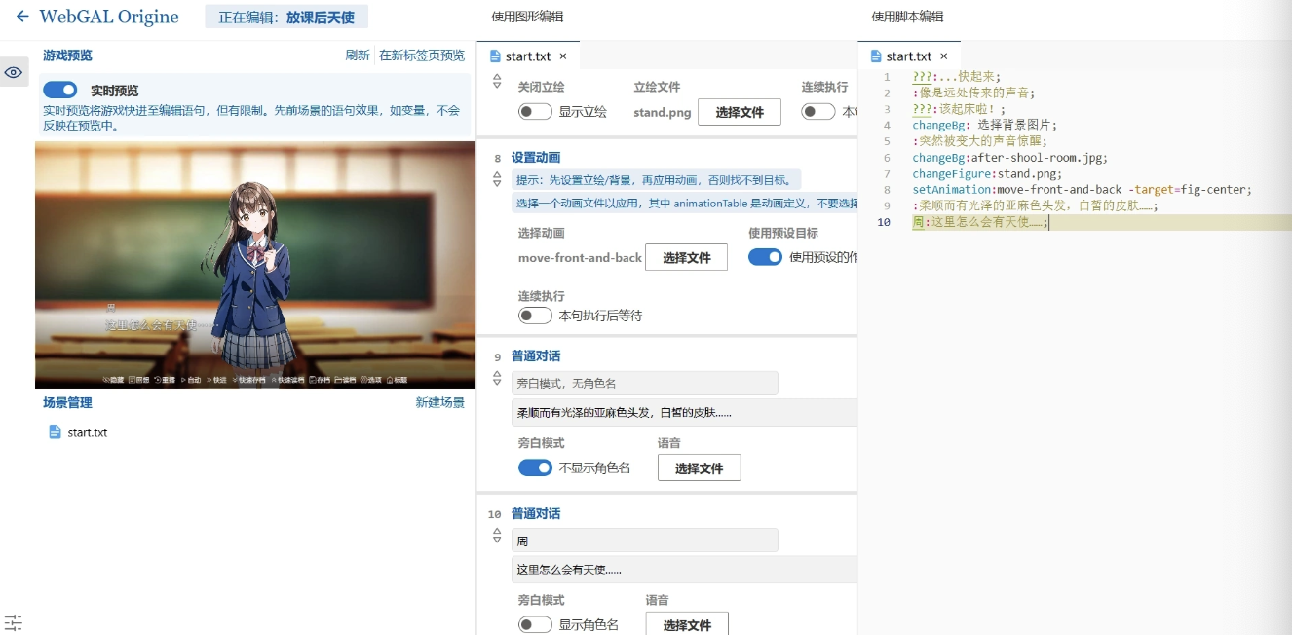Image resolution: width=1292 pixels, height=635 pixels.
Task: Open start.txt in the 场景管理 list
Action: click(87, 432)
